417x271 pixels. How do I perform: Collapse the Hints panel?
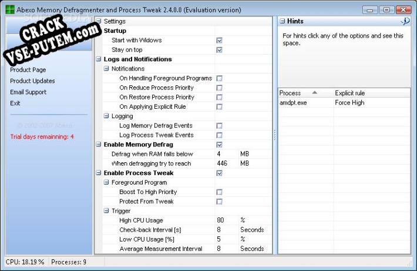[282, 21]
